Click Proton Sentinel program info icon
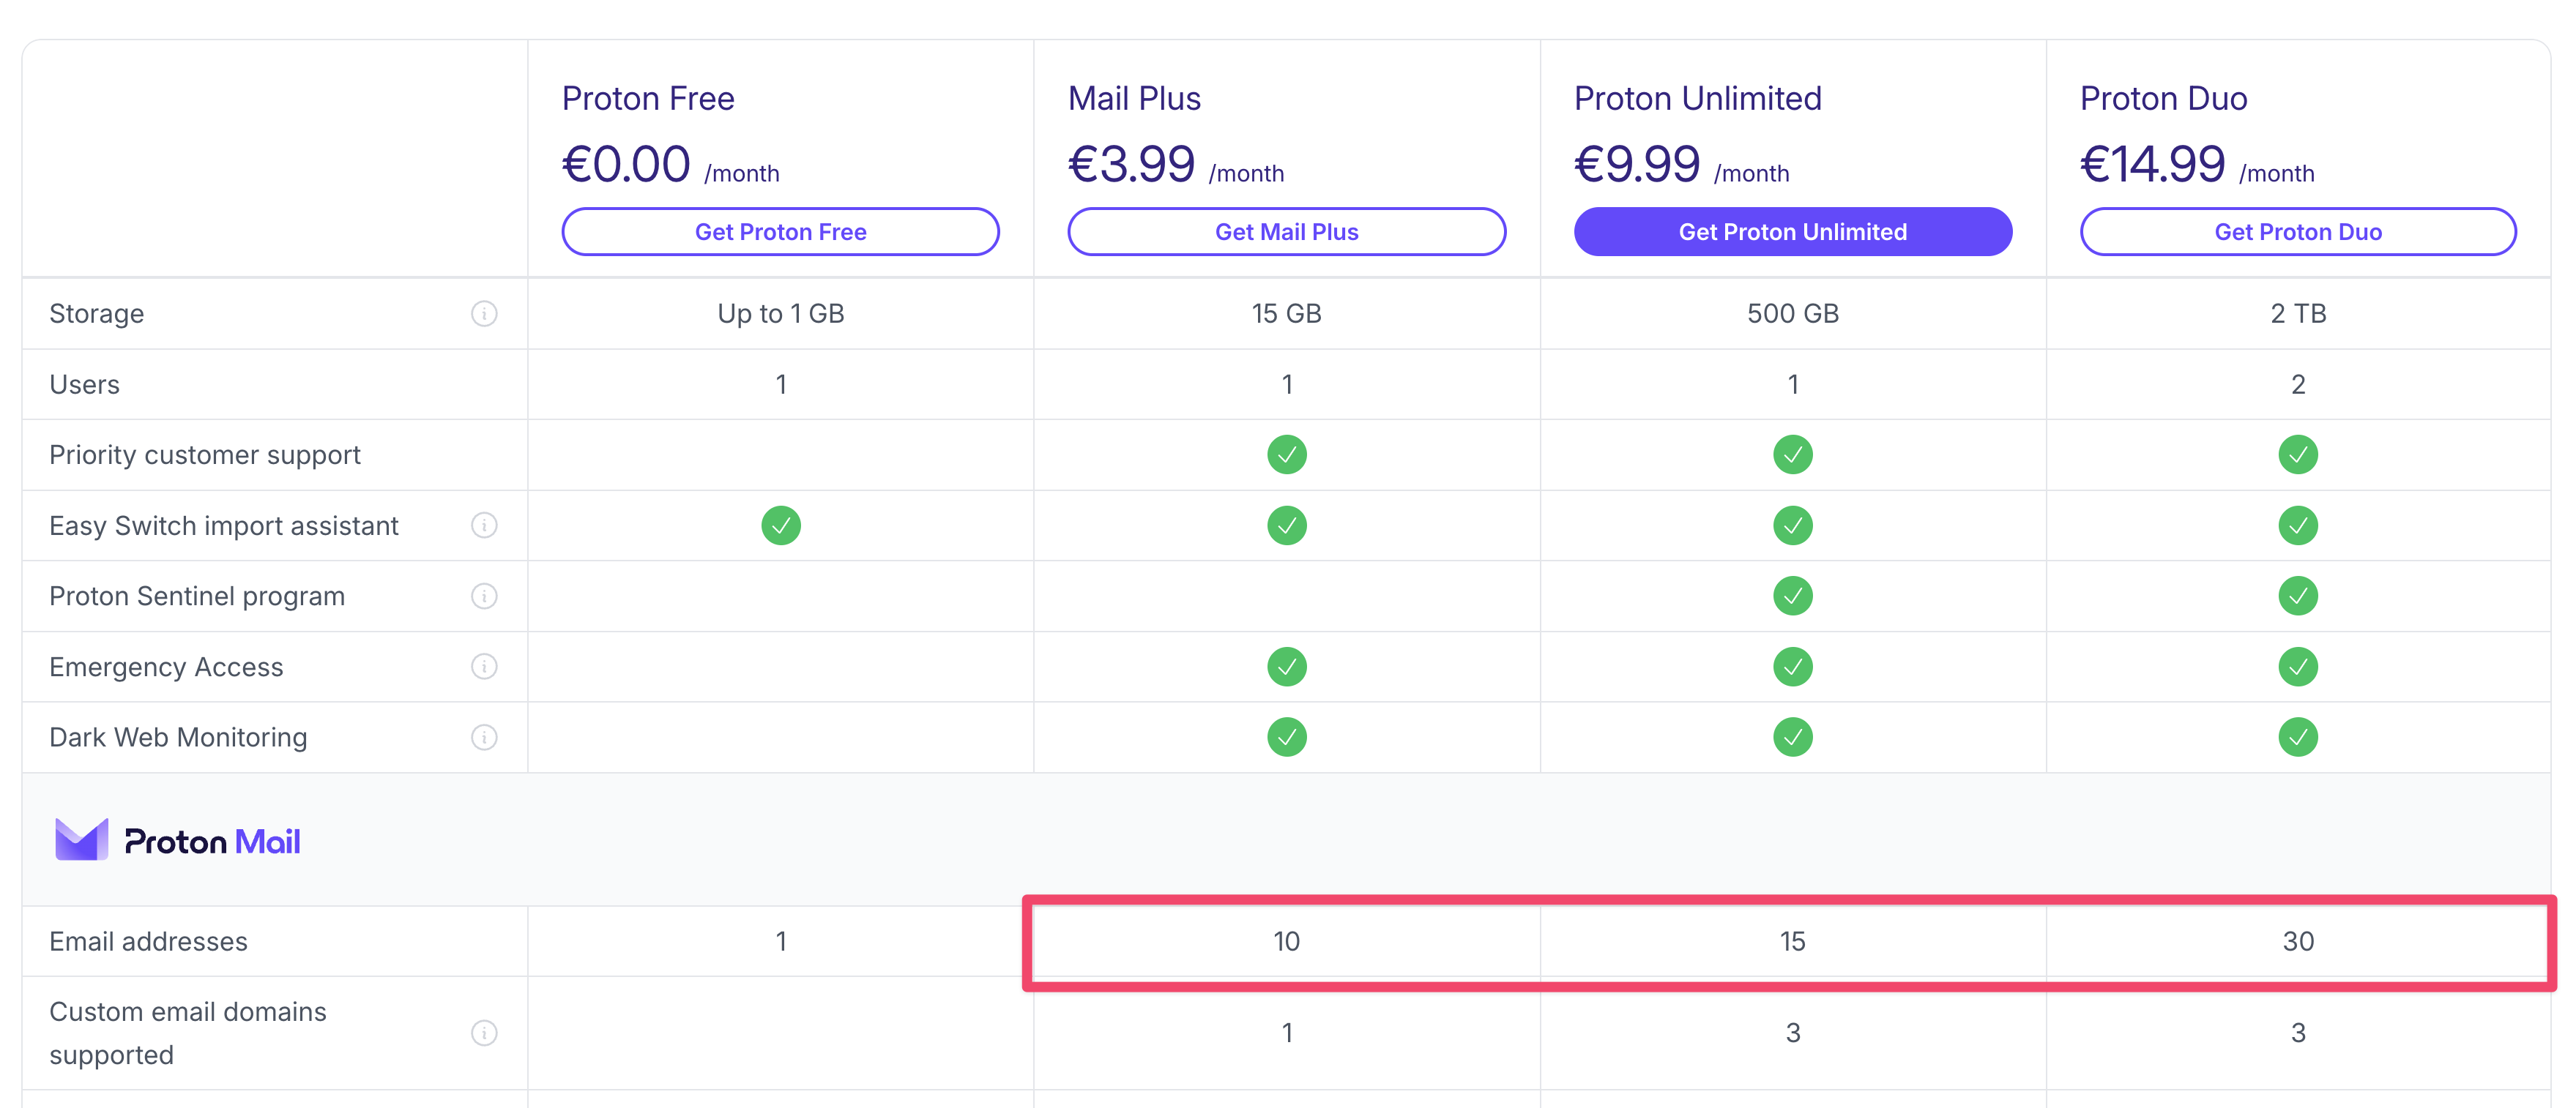2576x1108 pixels. 484,596
